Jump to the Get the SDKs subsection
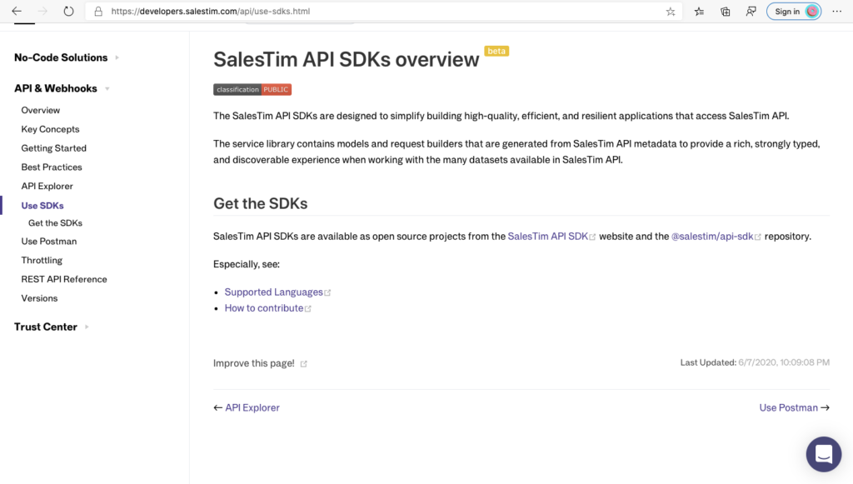Image resolution: width=853 pixels, height=484 pixels. (x=56, y=223)
